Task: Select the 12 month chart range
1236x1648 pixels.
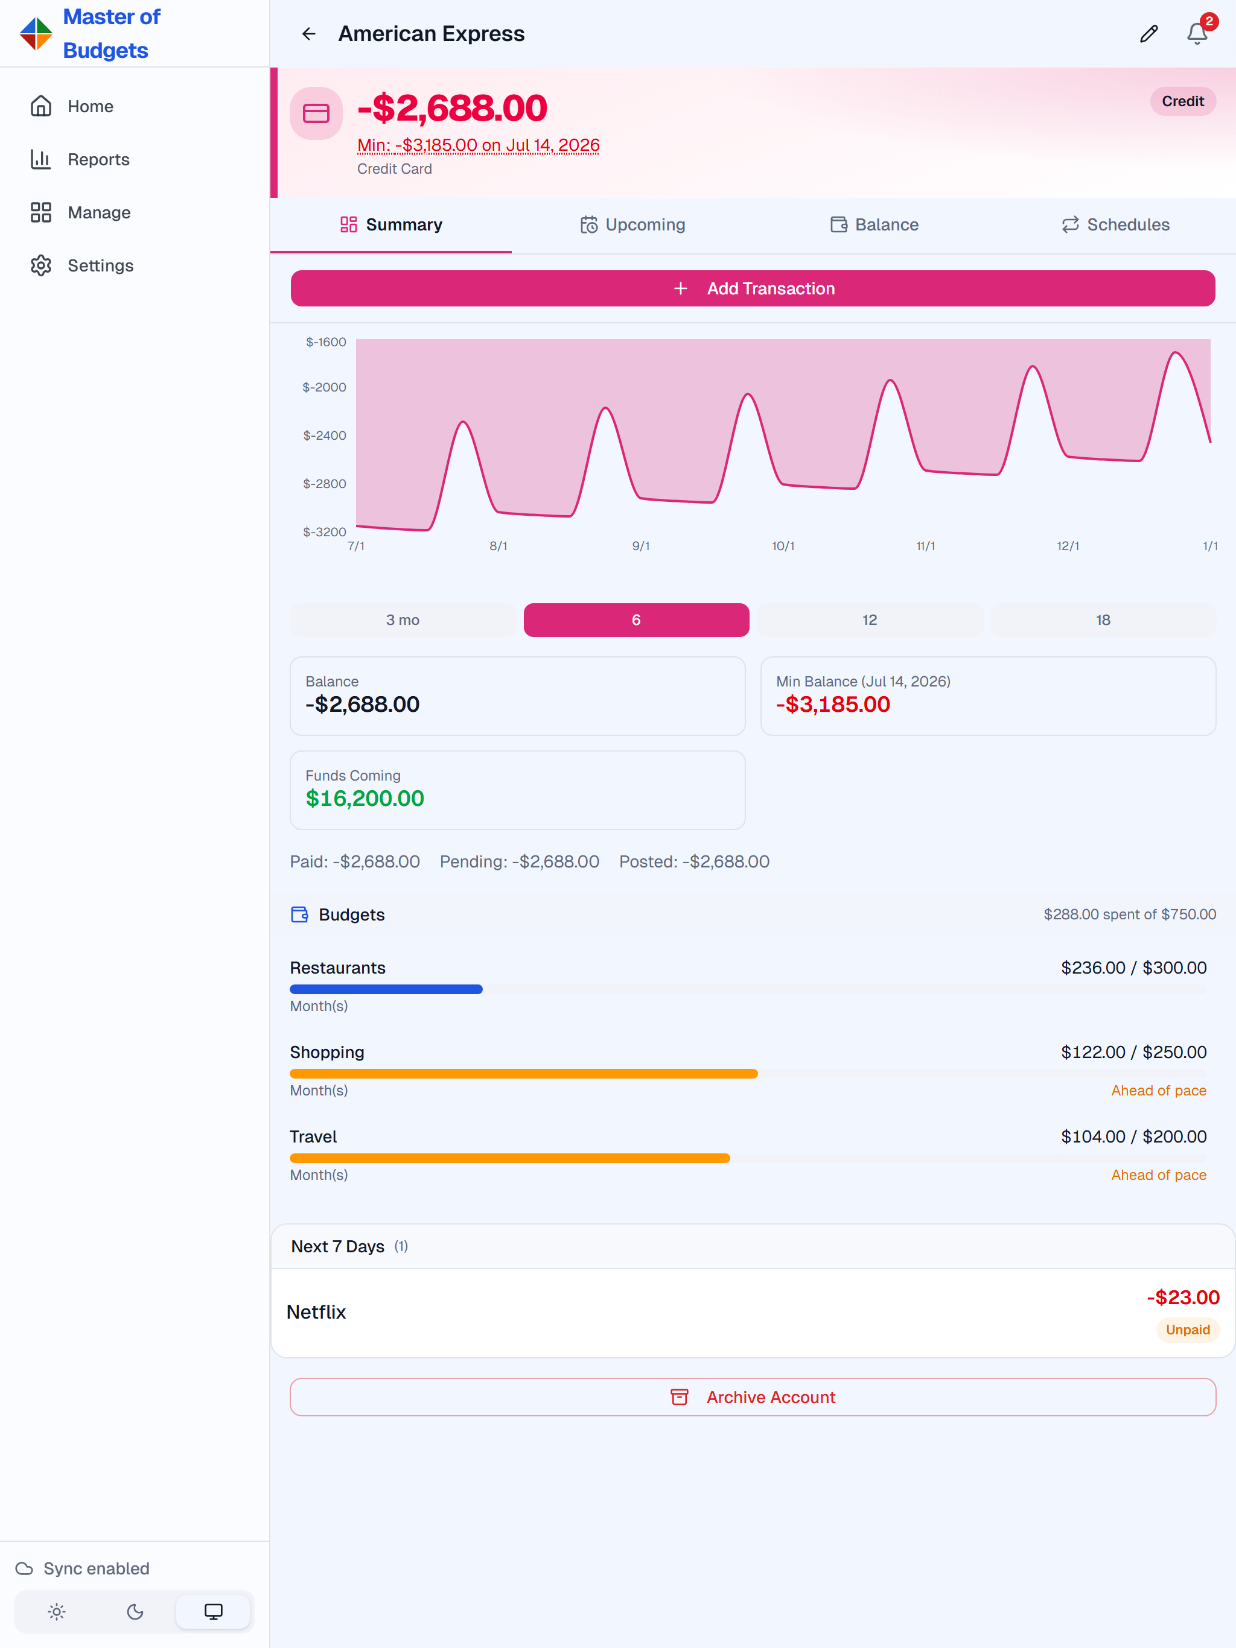Action: pos(870,620)
